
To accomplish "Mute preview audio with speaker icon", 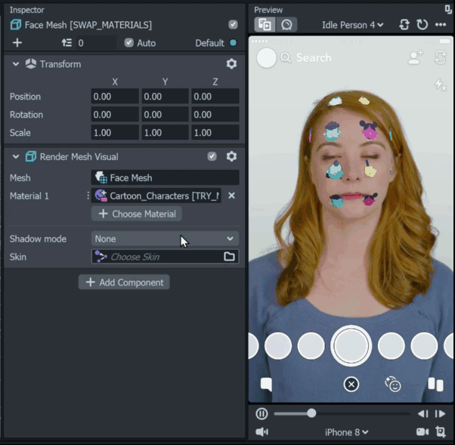I will point(262,432).
